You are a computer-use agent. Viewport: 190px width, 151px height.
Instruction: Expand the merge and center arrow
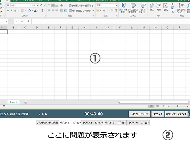(x=93, y=11)
